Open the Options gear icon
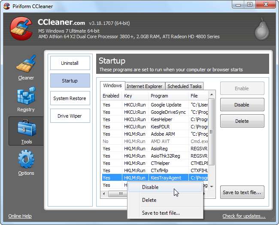 click(26, 160)
